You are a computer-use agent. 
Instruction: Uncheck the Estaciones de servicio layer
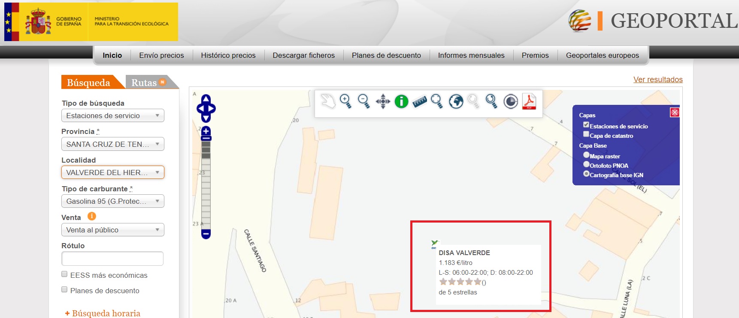coord(586,125)
